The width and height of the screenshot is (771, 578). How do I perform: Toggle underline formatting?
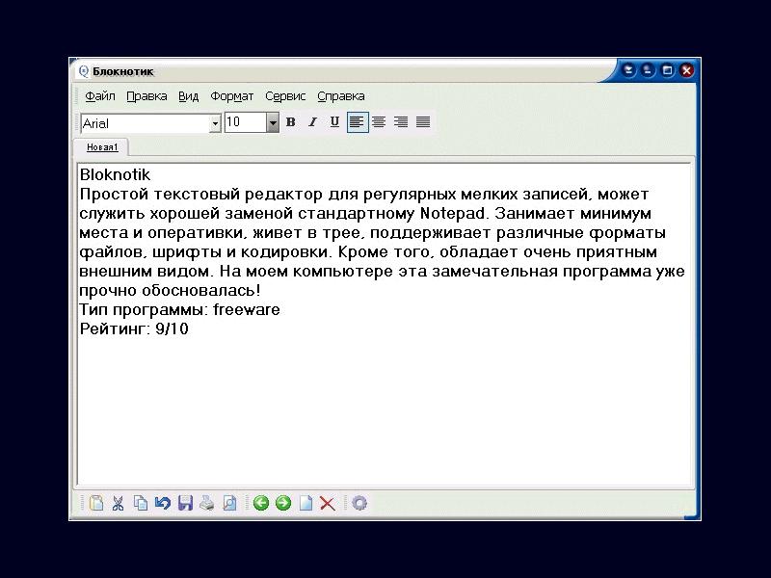(334, 122)
